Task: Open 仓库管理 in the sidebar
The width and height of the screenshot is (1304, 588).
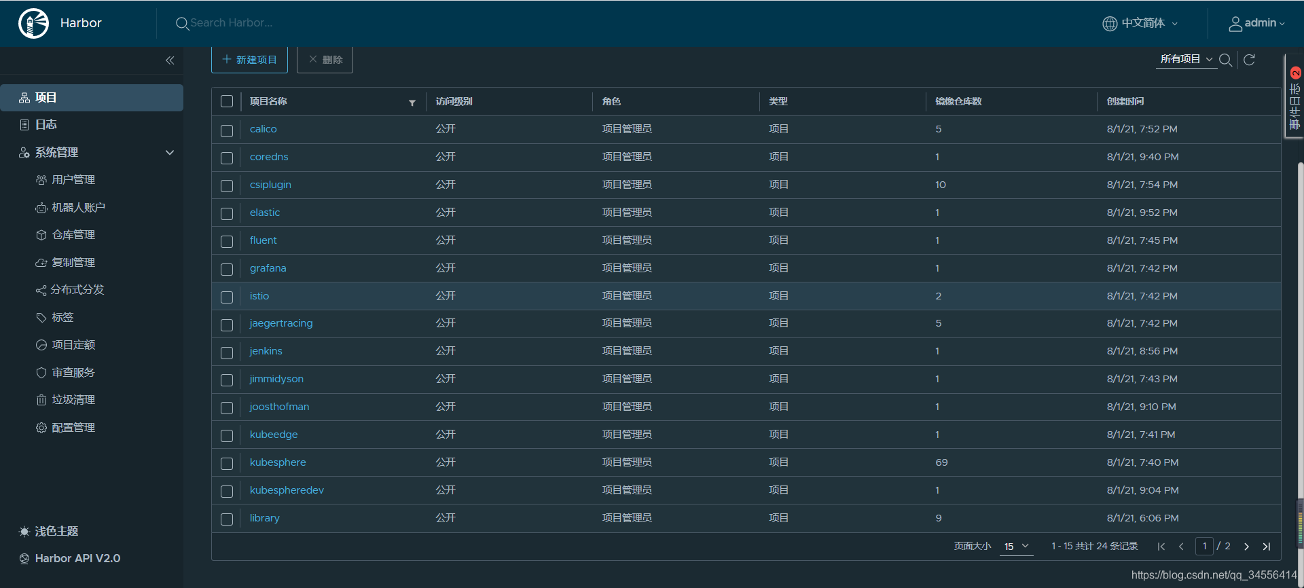Action: [73, 235]
